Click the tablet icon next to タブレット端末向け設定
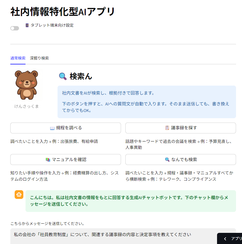Image resolution: width=242 pixels, height=244 pixels. click(27, 25)
